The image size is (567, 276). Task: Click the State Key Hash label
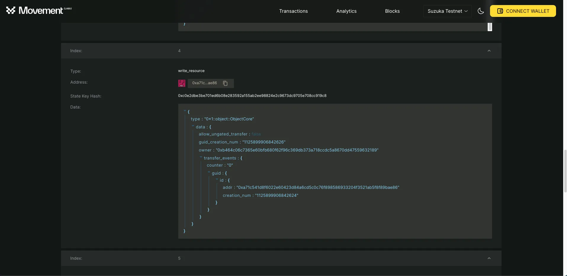click(x=86, y=96)
